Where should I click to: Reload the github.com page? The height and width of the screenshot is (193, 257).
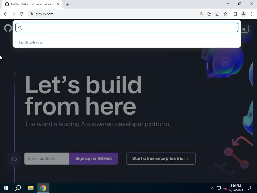coord(22,14)
